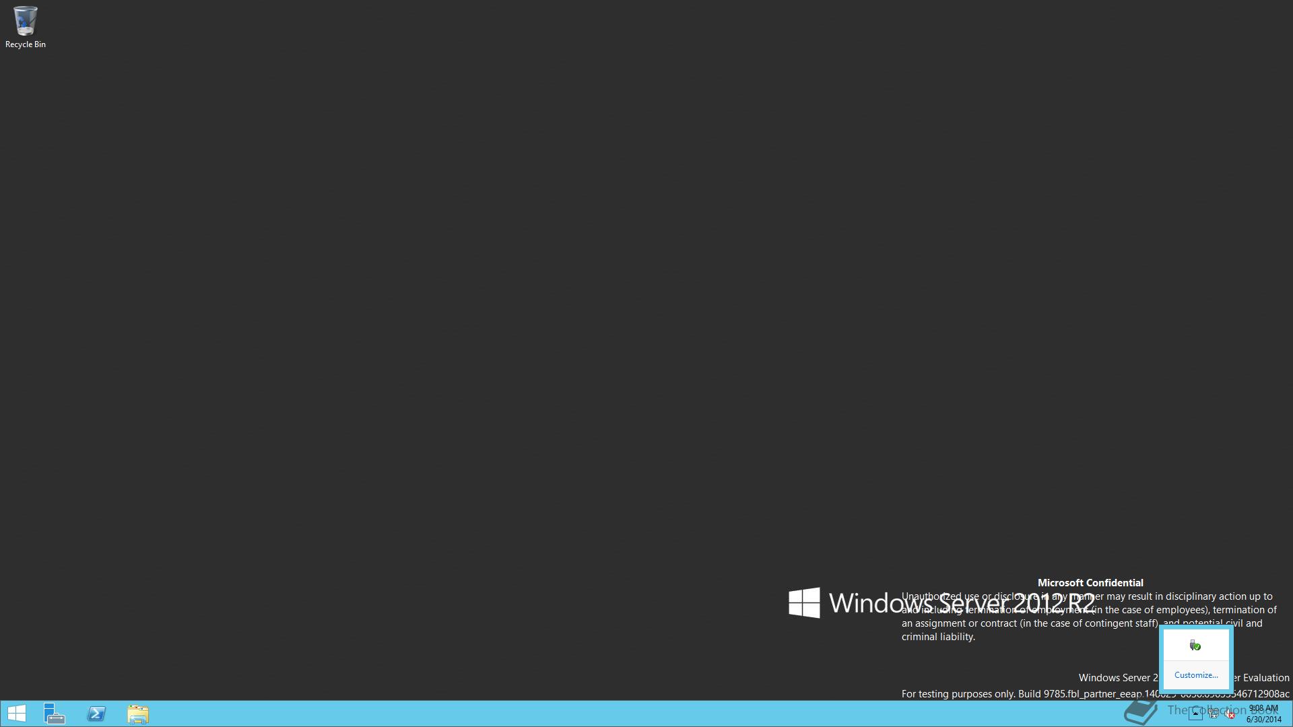Launch Windows PowerShell from the taskbar
This screenshot has width=1293, height=727.
[96, 714]
